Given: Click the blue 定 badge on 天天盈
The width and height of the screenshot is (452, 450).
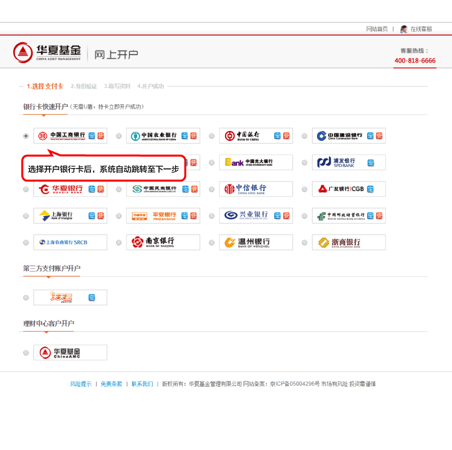Looking at the screenshot, I should pyautogui.click(x=91, y=297).
